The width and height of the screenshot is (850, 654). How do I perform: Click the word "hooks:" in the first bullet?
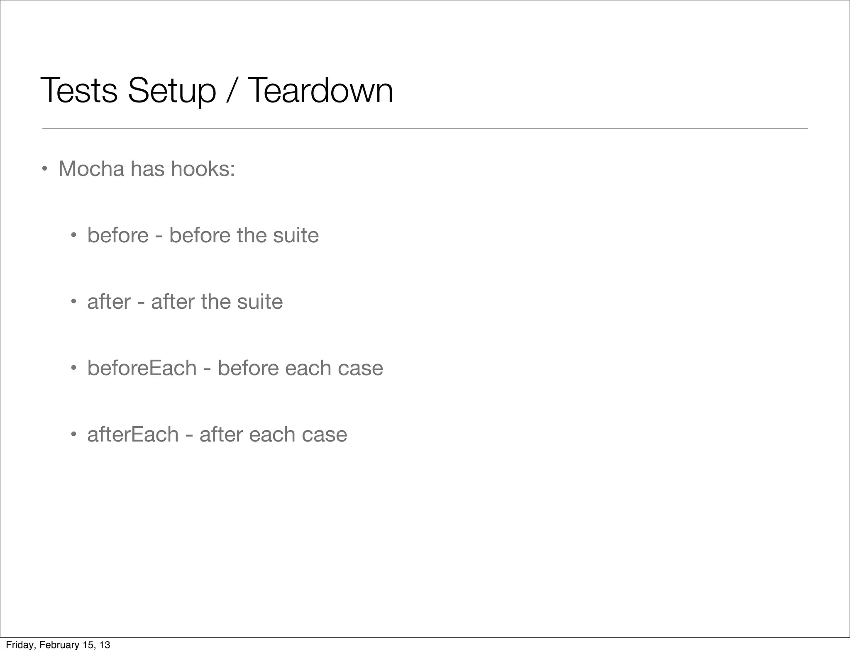coord(203,169)
